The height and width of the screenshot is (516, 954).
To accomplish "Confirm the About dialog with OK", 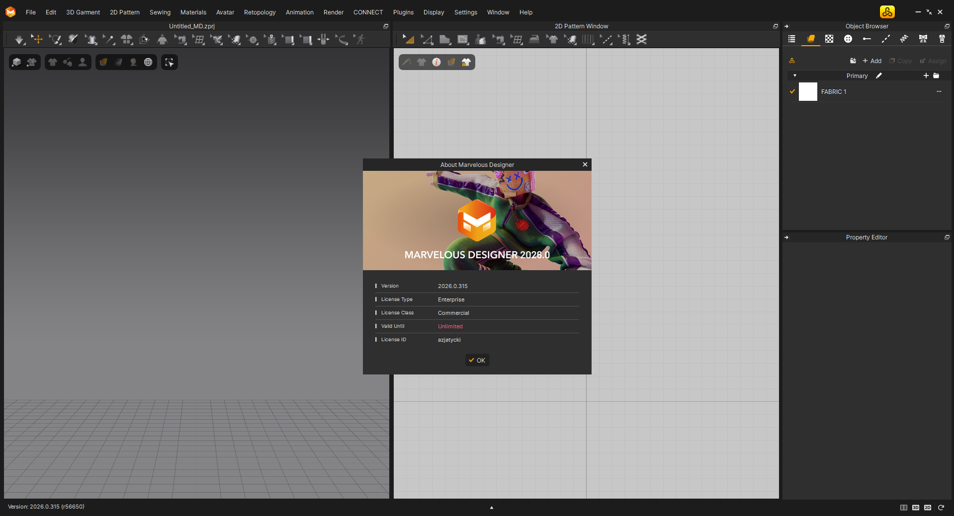I will 477,360.
